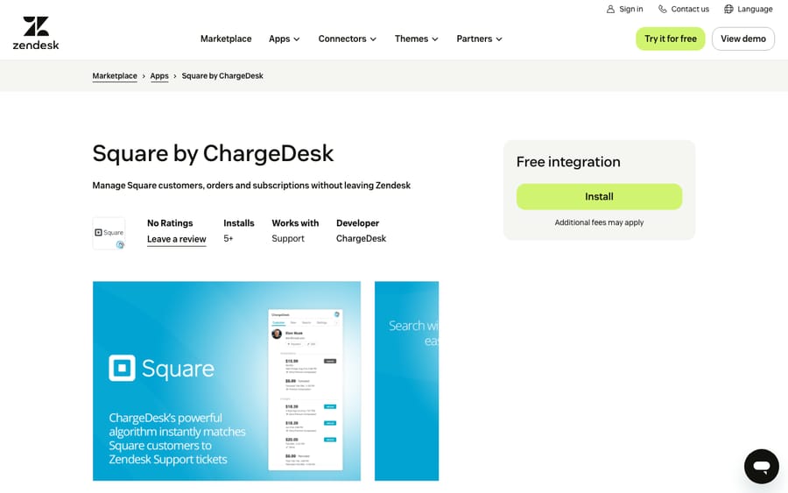
Task: Go to Marketplace in the breadcrumb
Action: point(115,76)
